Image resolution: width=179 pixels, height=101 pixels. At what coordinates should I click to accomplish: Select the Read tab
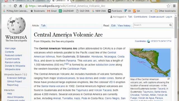106,26
